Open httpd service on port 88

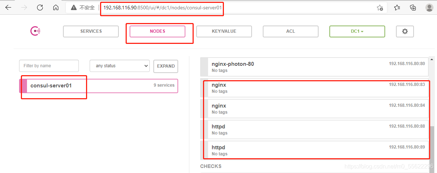pyautogui.click(x=314, y=129)
